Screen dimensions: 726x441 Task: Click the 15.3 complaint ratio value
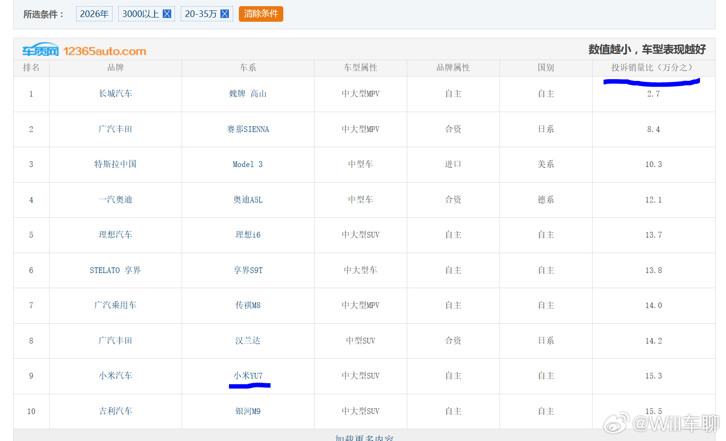(x=654, y=376)
